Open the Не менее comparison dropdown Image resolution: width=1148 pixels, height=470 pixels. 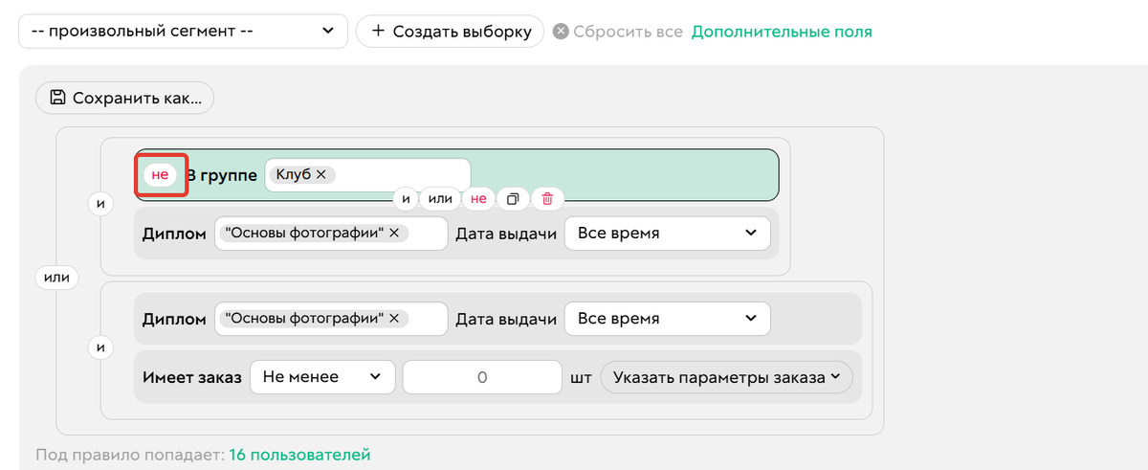pyautogui.click(x=322, y=377)
